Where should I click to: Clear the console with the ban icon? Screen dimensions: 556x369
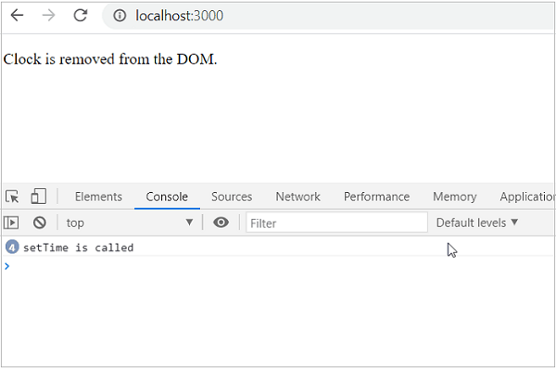click(39, 223)
